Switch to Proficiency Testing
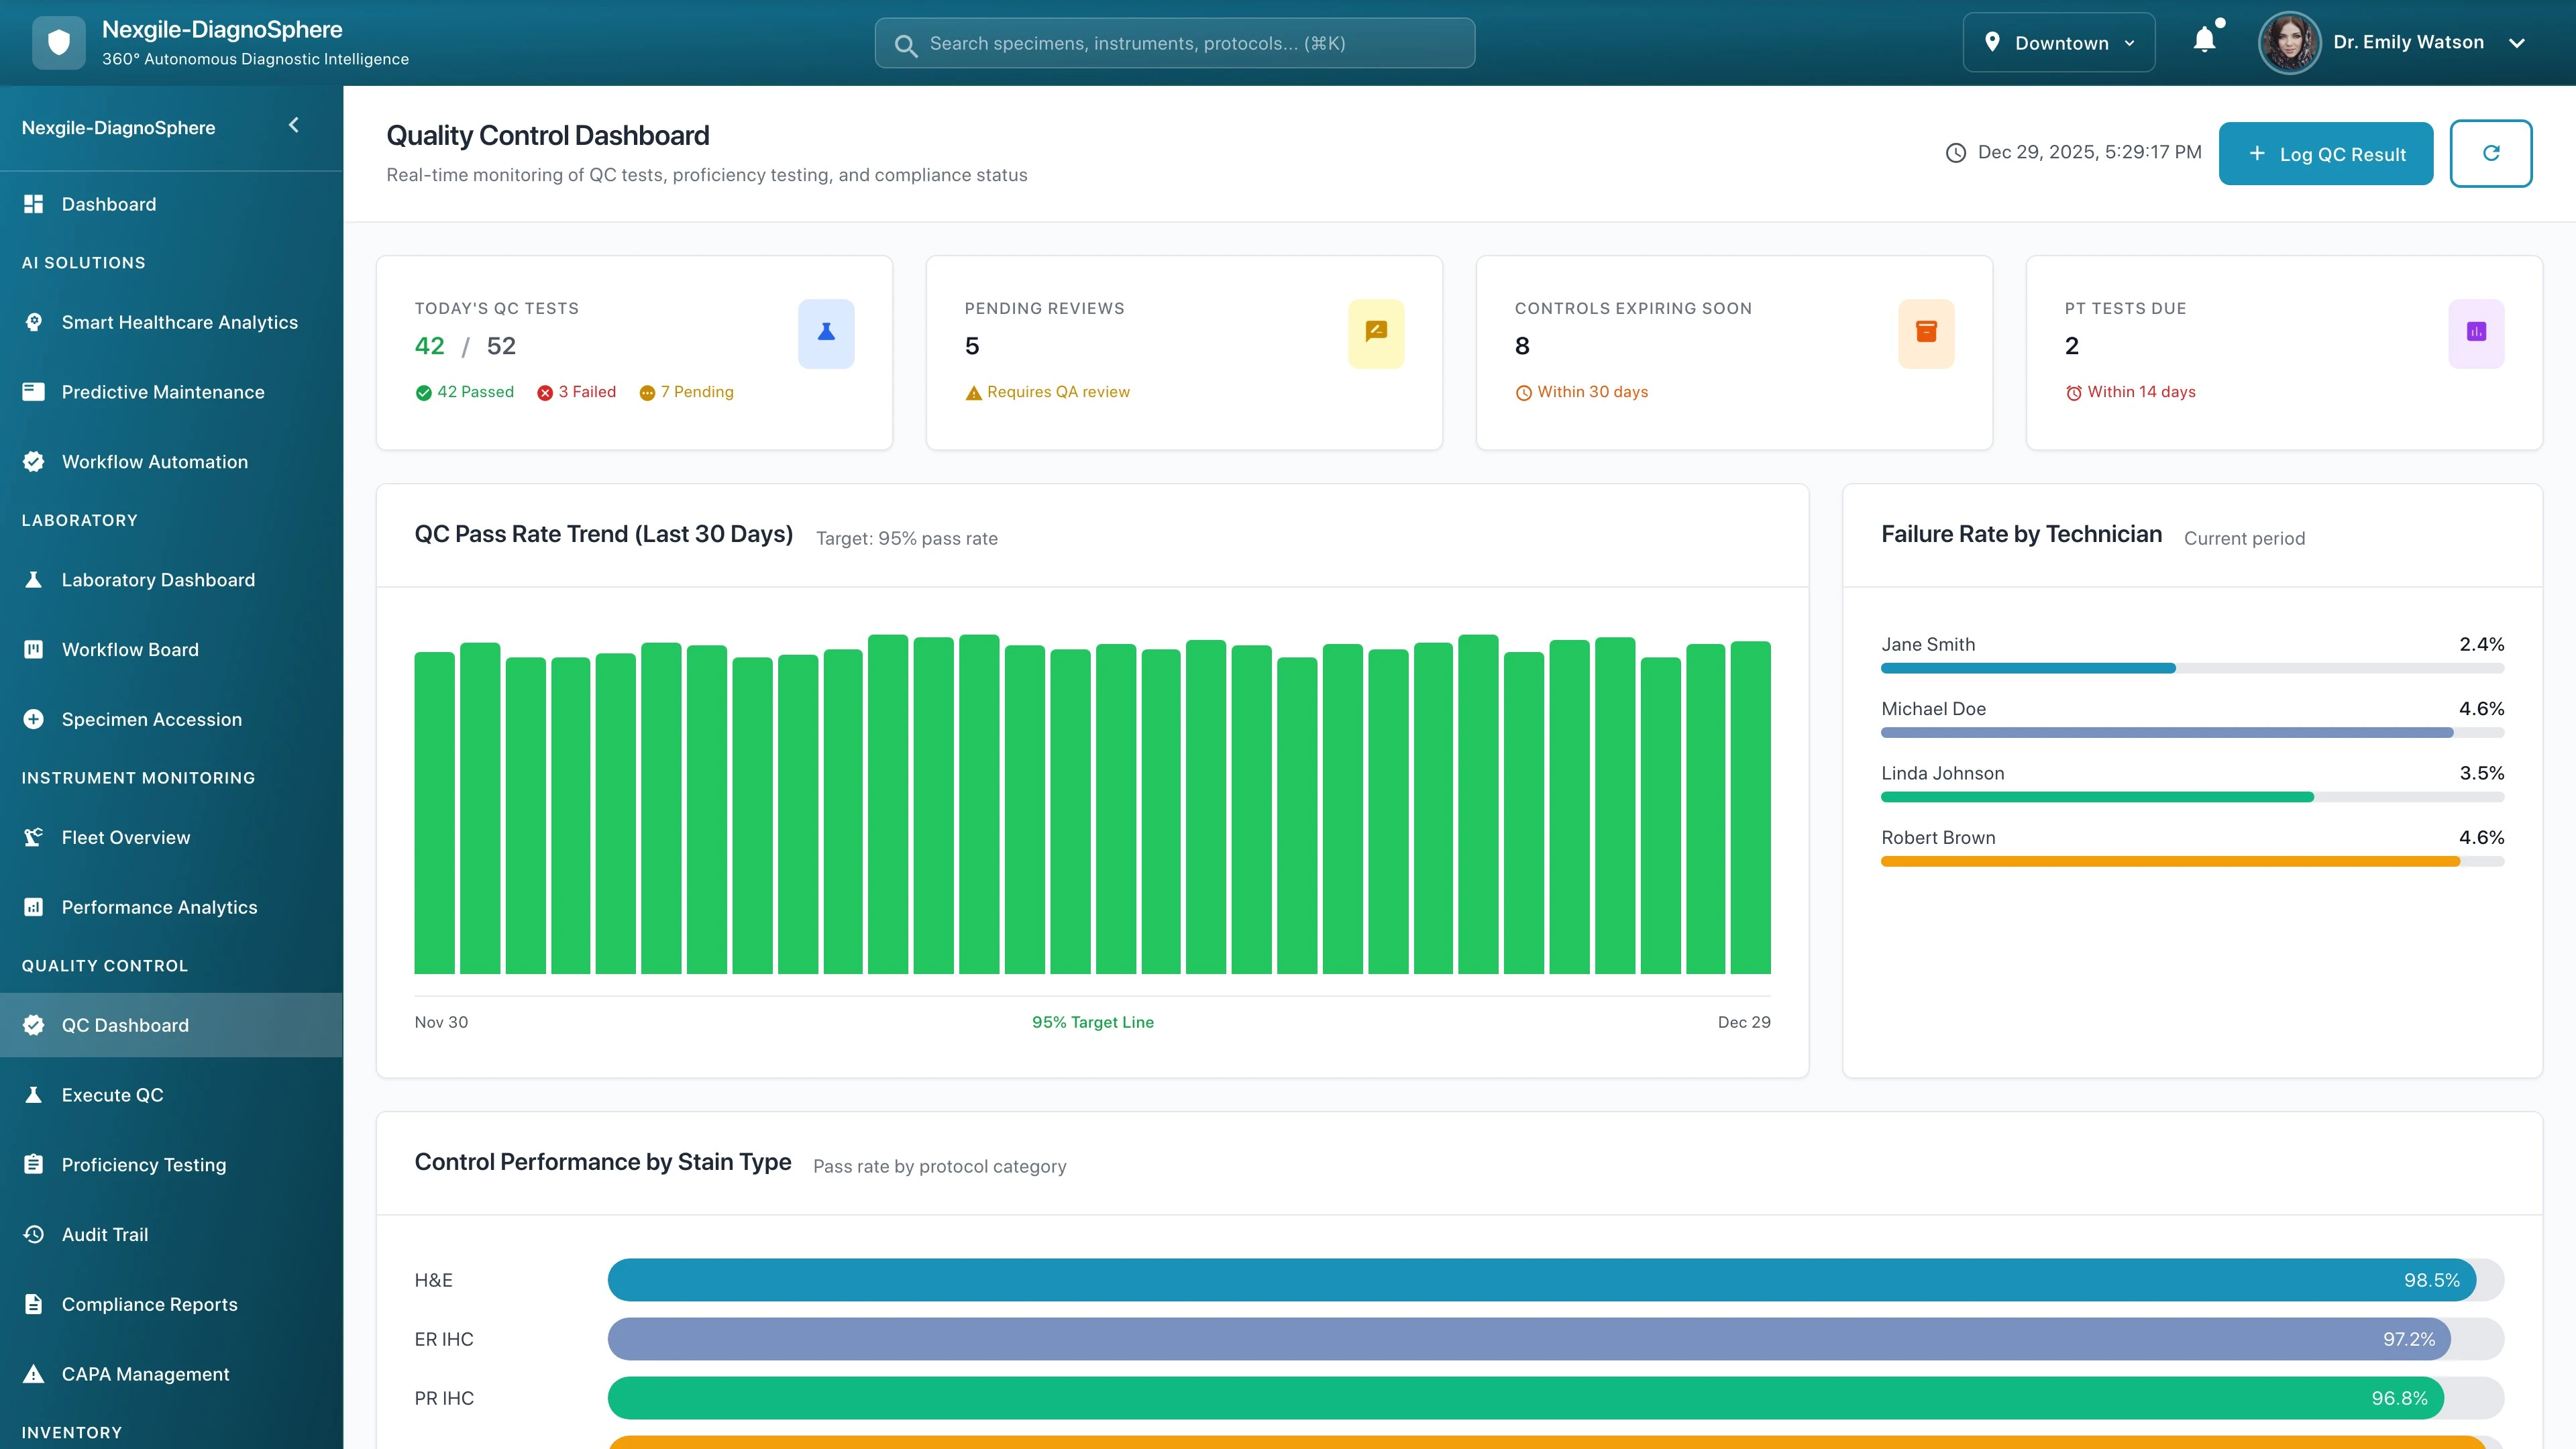The width and height of the screenshot is (2576, 1449). (143, 1164)
